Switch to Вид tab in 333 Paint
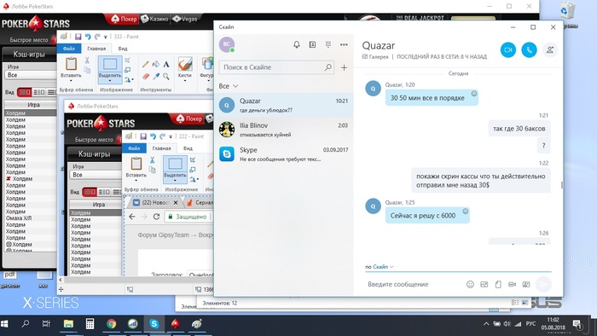Screen dimensions: 597x336 (123, 49)
